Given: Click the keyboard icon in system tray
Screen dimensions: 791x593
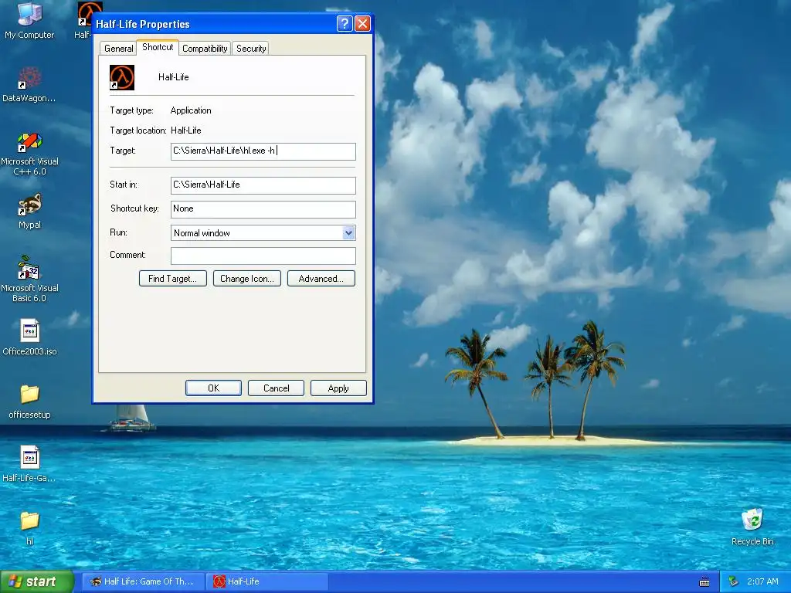Looking at the screenshot, I should point(704,582).
